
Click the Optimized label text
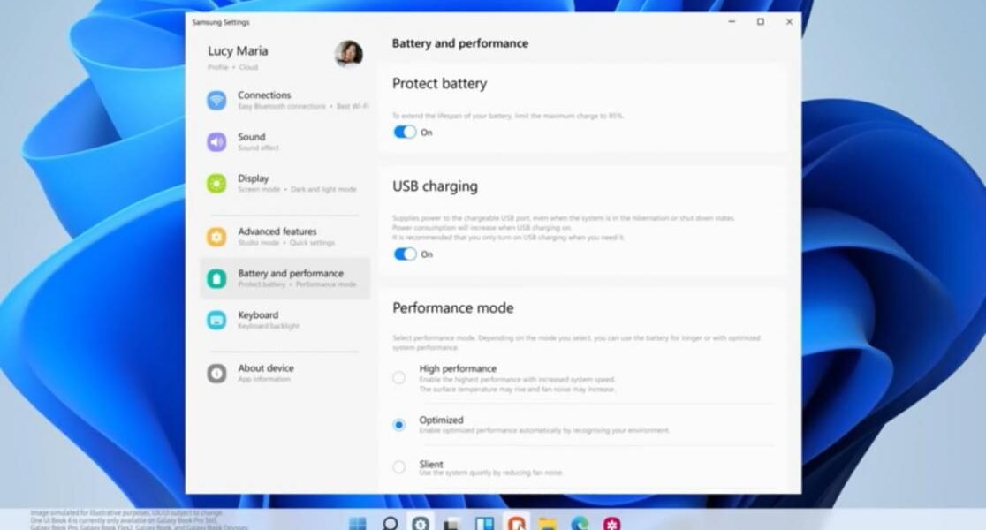coord(441,420)
